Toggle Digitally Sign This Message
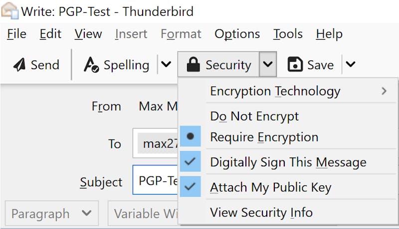This screenshot has height=229, width=399. tap(289, 162)
